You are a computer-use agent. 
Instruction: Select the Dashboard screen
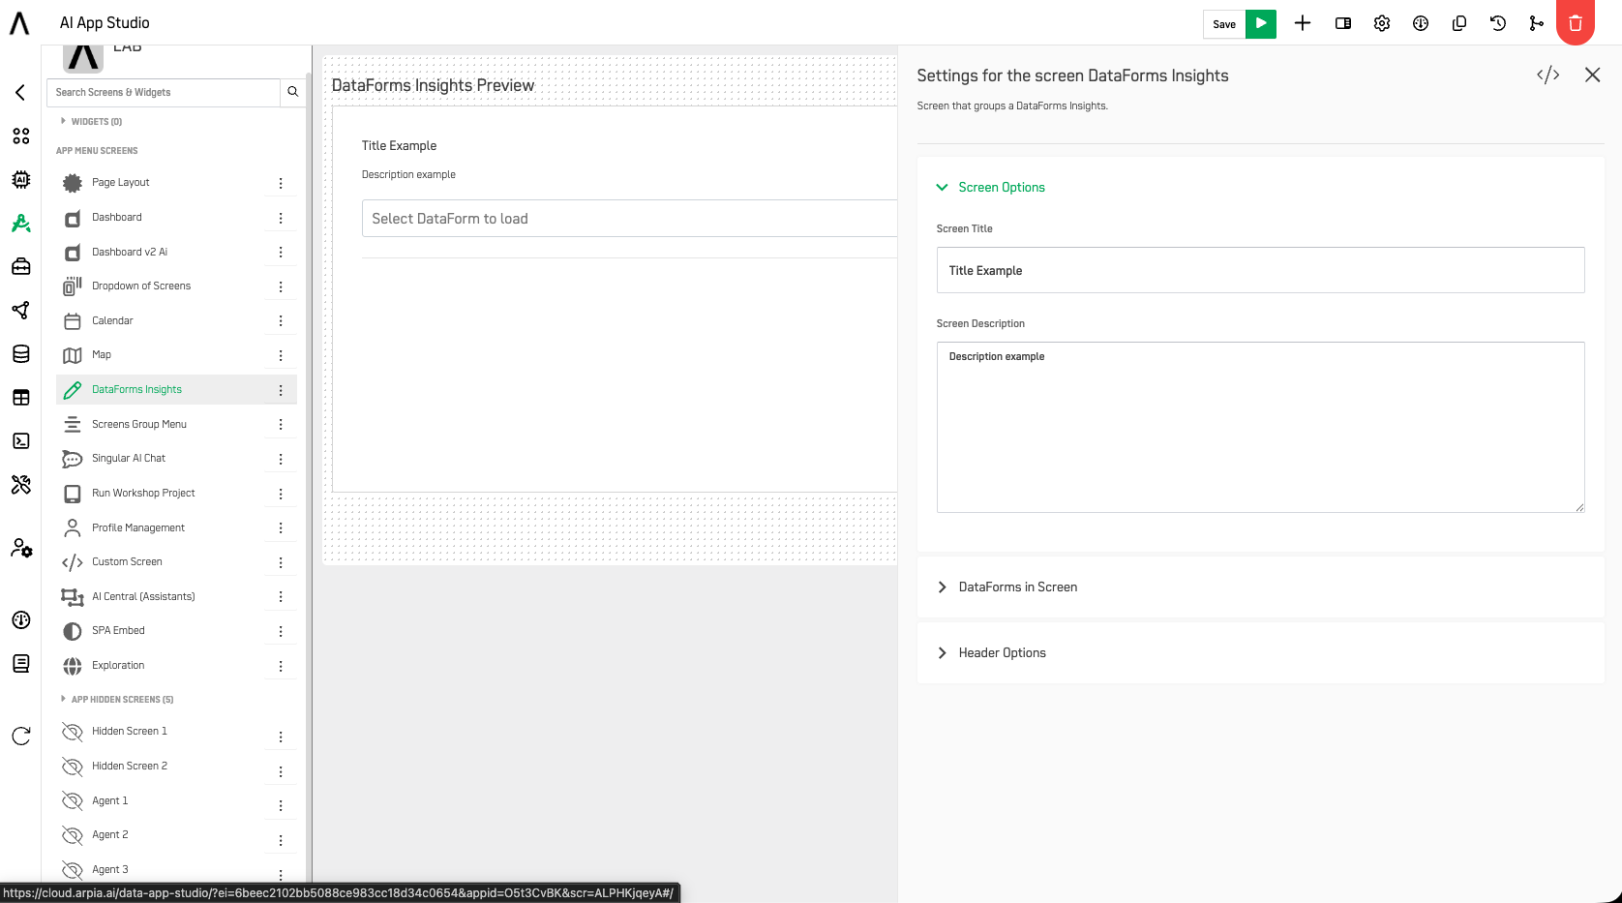click(x=116, y=217)
